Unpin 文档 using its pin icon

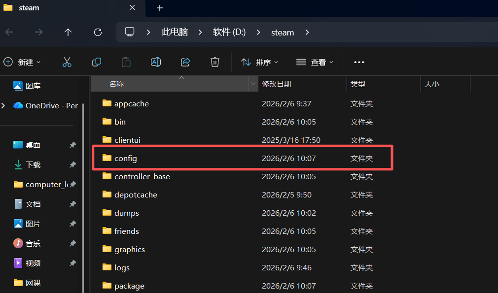click(73, 204)
